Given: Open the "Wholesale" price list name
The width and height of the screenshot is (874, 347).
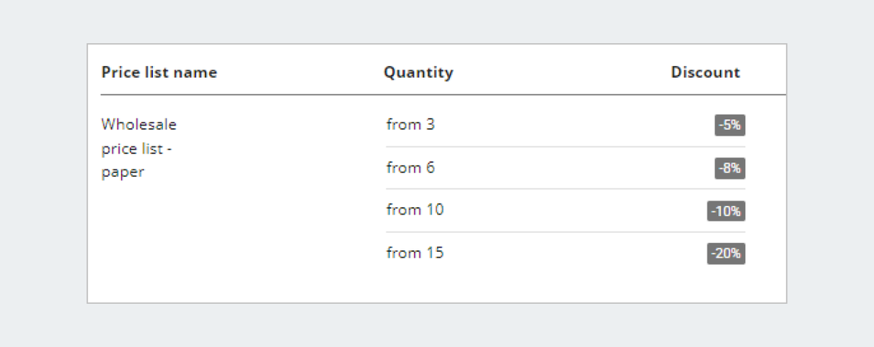Looking at the screenshot, I should 139,124.
